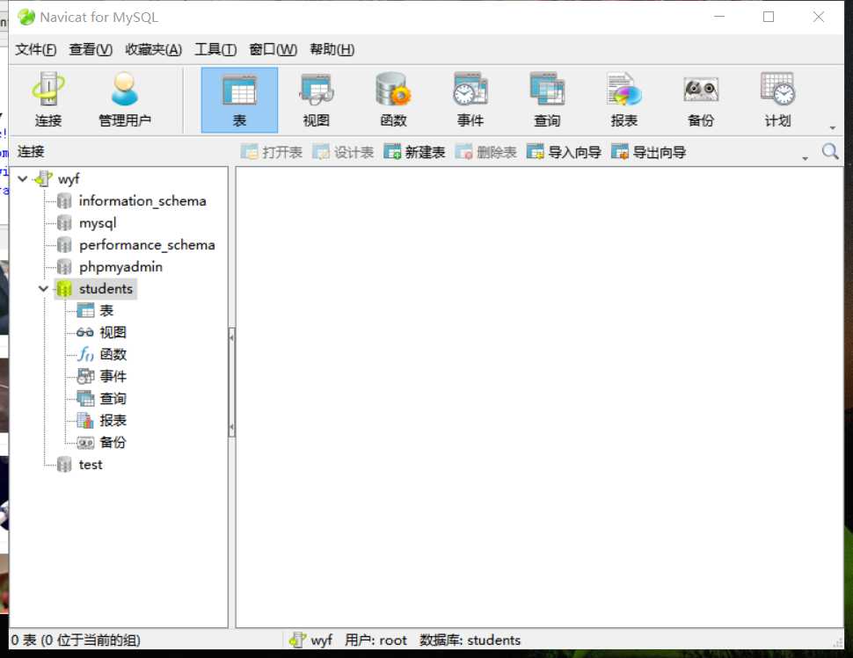Image resolution: width=853 pixels, height=658 pixels.
Task: Expand object toolbar overflow arrow
Action: click(806, 158)
